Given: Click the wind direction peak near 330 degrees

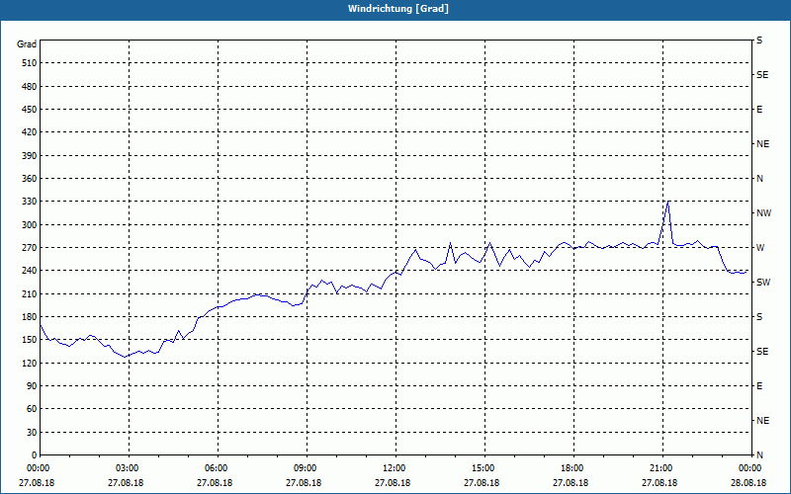Looking at the screenshot, I should [668, 202].
